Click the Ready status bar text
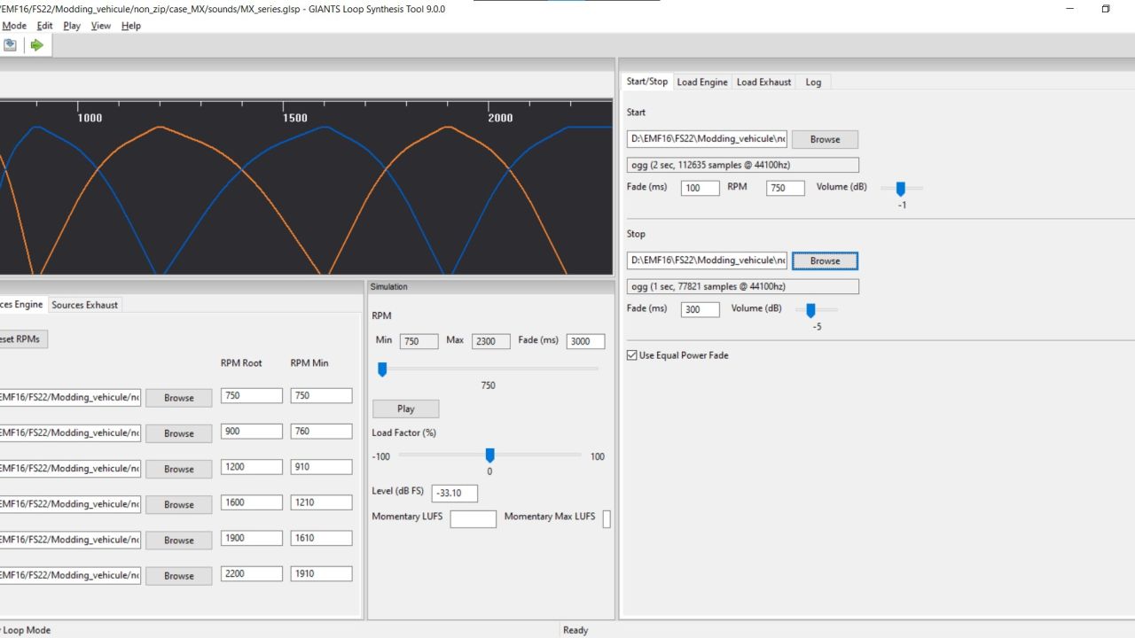This screenshot has height=638, width=1135. point(575,630)
